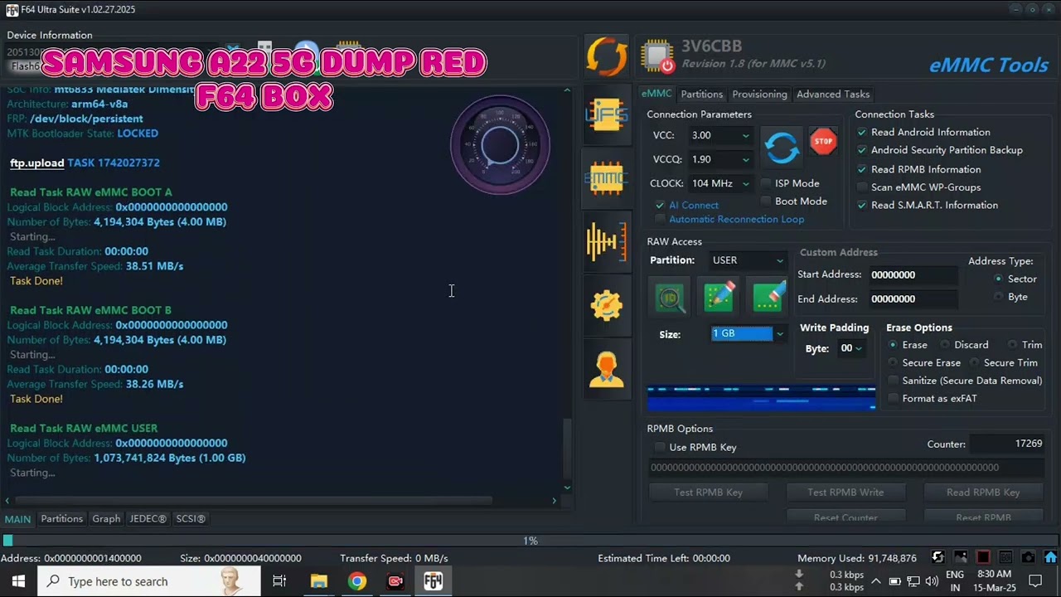This screenshot has height=597, width=1061.
Task: Open Task View on the taskbar
Action: 279,581
